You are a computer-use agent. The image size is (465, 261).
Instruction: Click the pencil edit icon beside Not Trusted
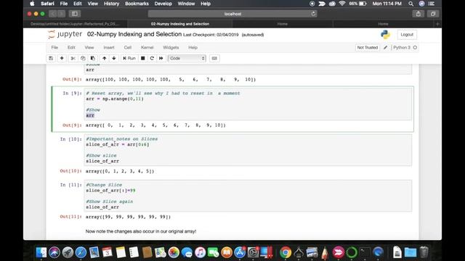tap(385, 47)
